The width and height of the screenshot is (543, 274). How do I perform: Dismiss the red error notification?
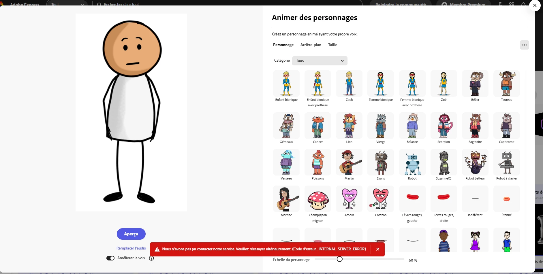pyautogui.click(x=378, y=249)
